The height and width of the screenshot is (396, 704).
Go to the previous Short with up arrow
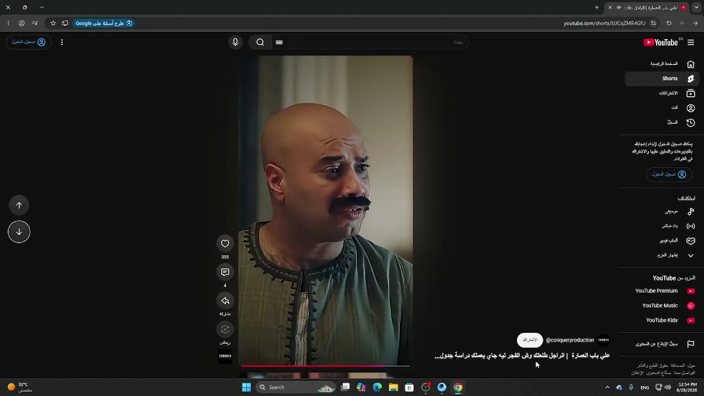click(x=19, y=205)
